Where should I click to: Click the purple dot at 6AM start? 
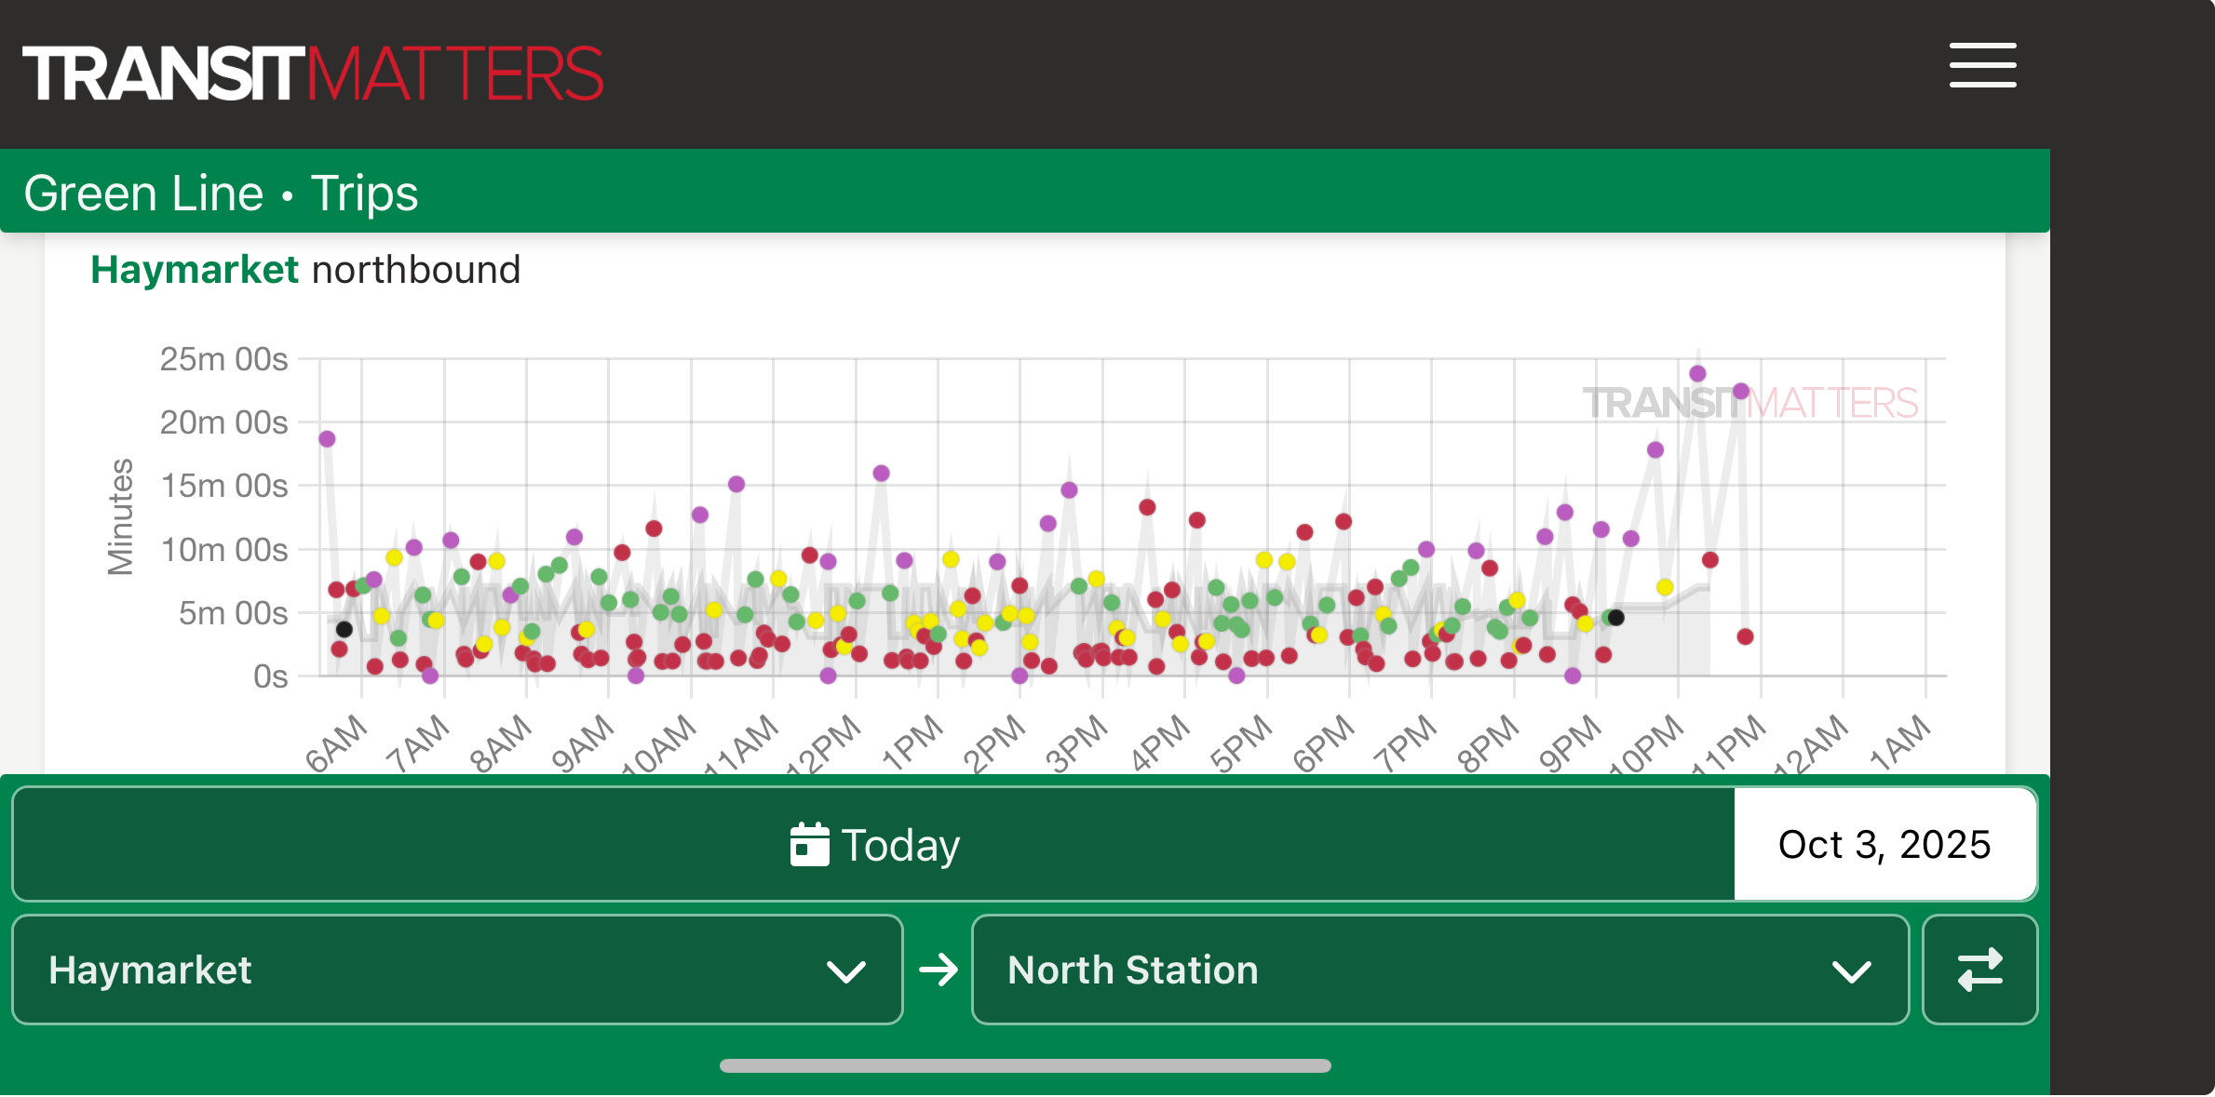[327, 439]
